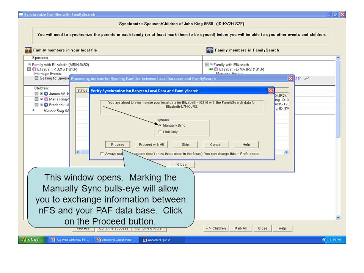Viewport: 364px width, 273px height.
Task: Click male icon beside Frederick
Action: pos(46,105)
